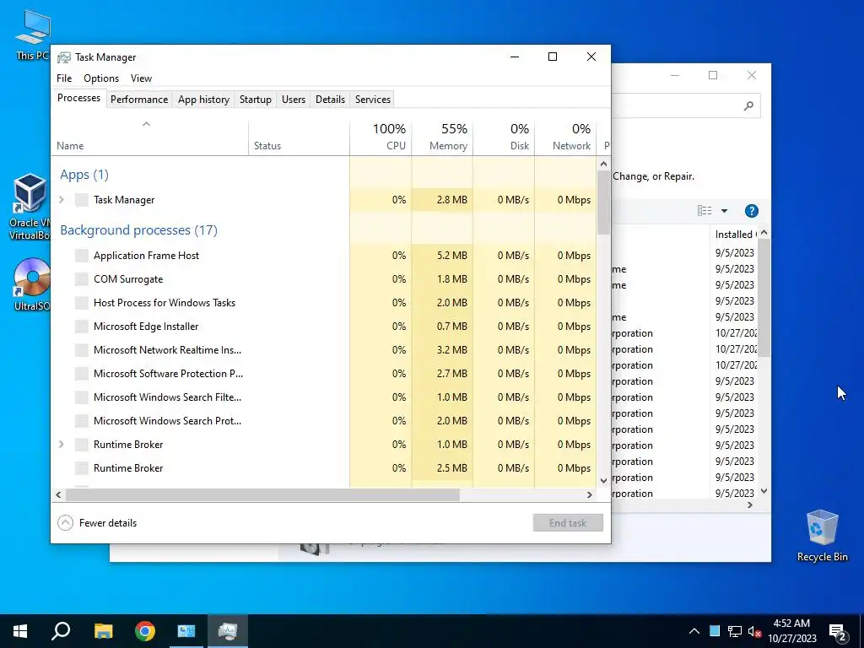Click the network status tray icon
This screenshot has height=648, width=864.
click(x=735, y=631)
